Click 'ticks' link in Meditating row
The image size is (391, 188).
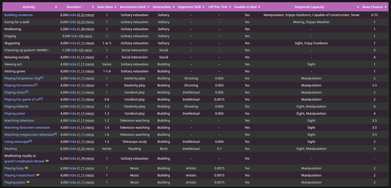pyautogui.click(x=73, y=29)
